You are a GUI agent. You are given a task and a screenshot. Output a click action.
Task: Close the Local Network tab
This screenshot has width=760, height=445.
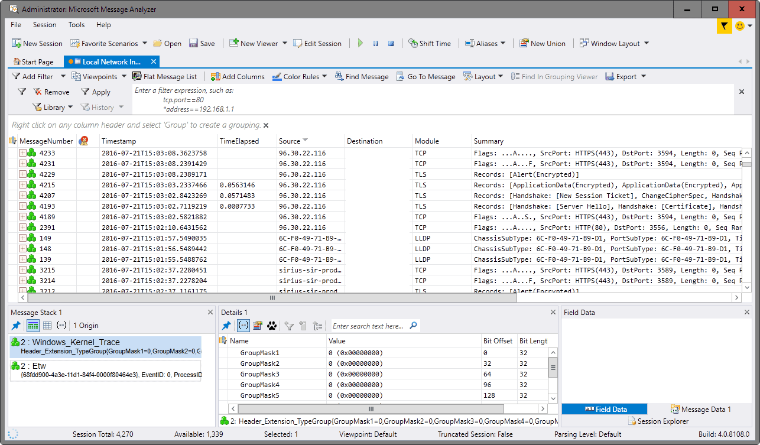click(x=154, y=61)
